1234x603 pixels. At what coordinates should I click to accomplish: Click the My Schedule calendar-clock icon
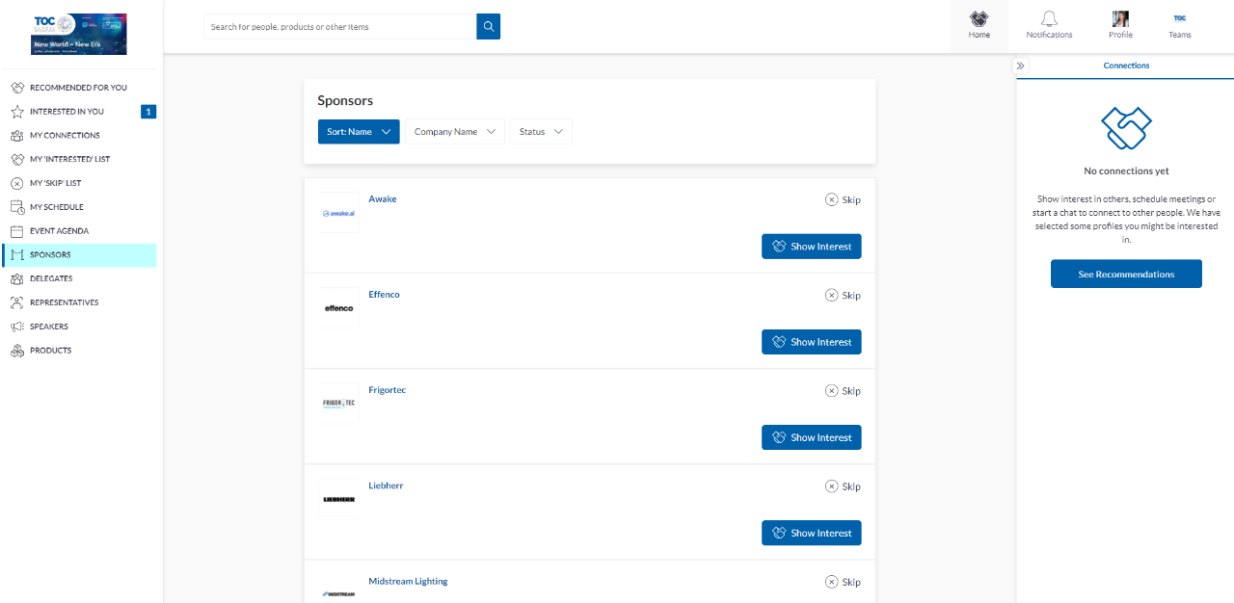pos(17,207)
